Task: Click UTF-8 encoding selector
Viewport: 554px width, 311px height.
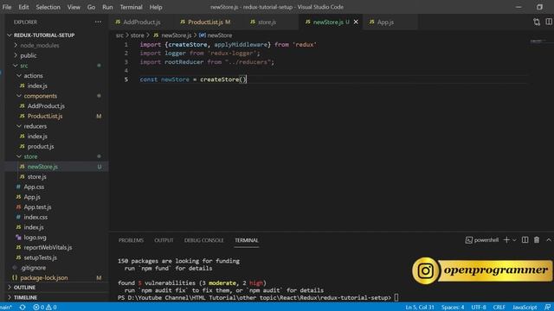Action: click(479, 308)
